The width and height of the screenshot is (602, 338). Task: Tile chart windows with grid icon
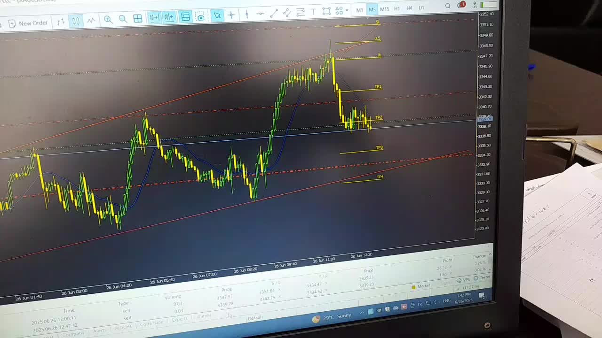138,18
